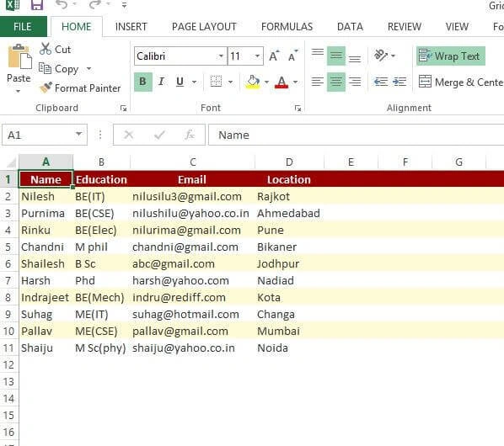Open the FORMULAS ribbon tab
Screen dimensions: 504x446
(287, 27)
